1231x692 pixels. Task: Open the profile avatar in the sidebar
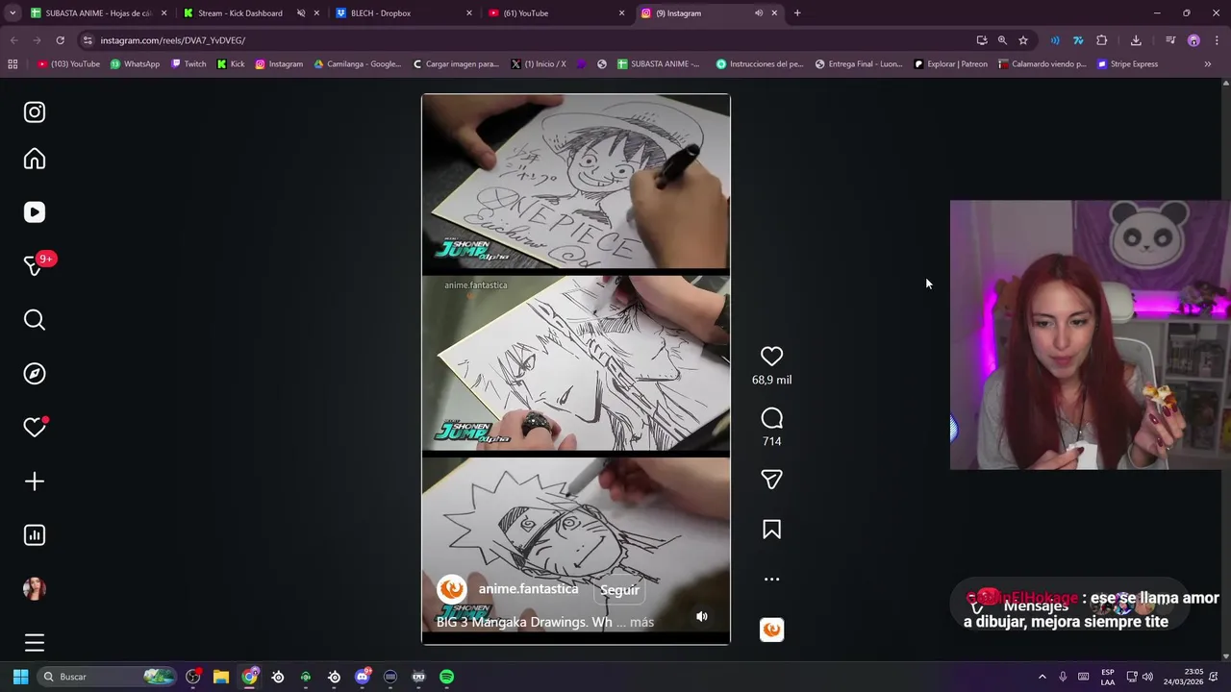pyautogui.click(x=35, y=589)
